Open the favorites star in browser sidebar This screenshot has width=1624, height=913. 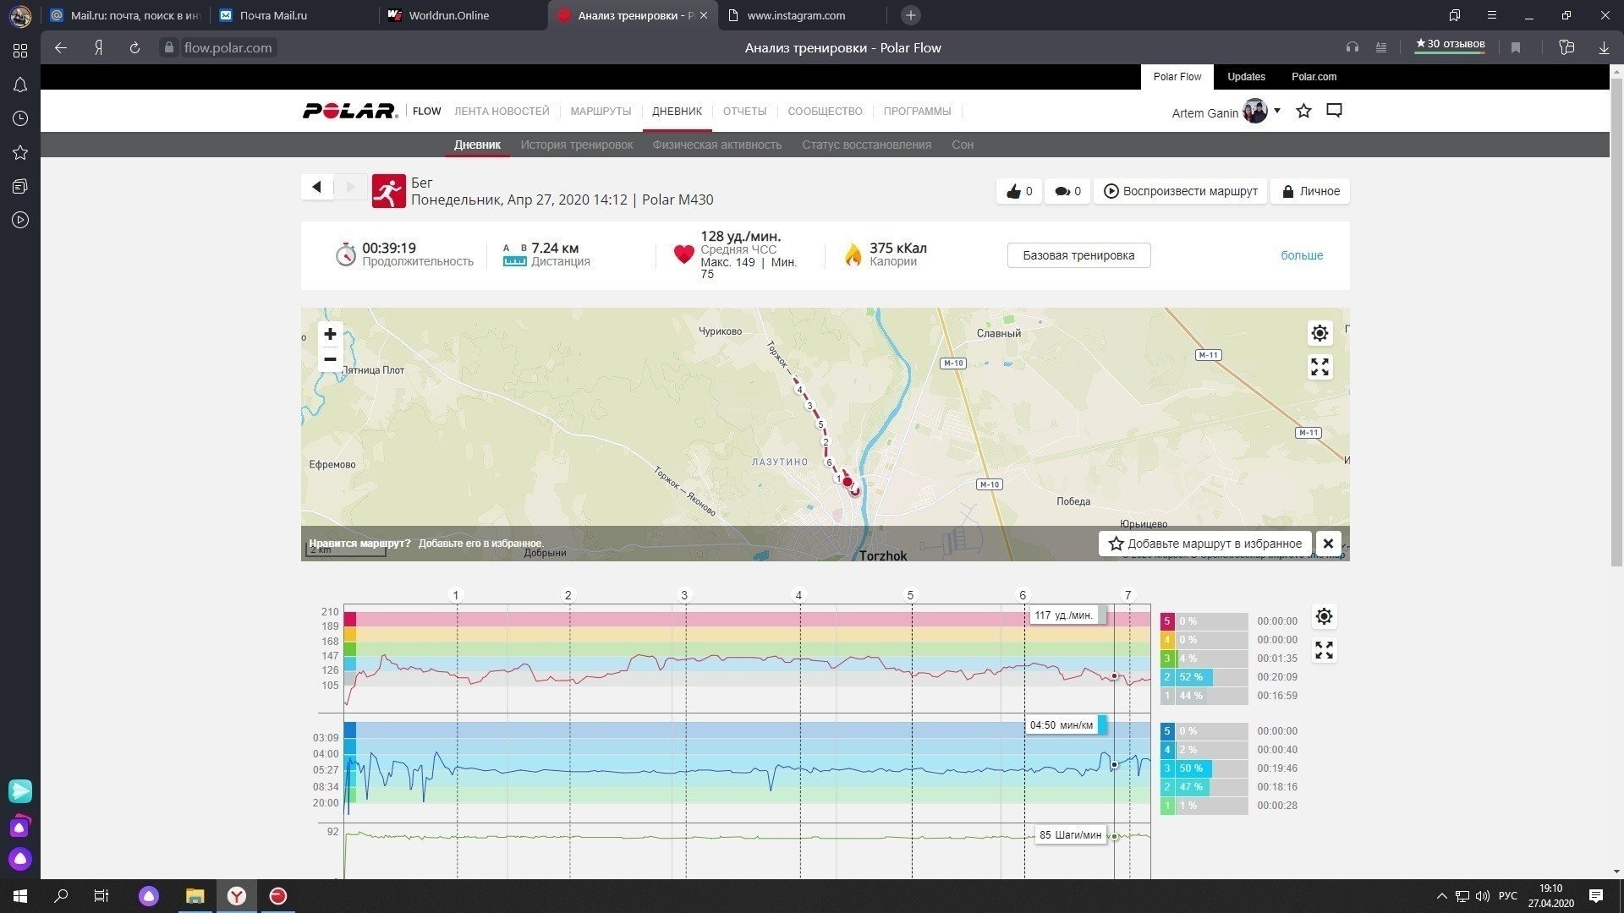tap(20, 152)
